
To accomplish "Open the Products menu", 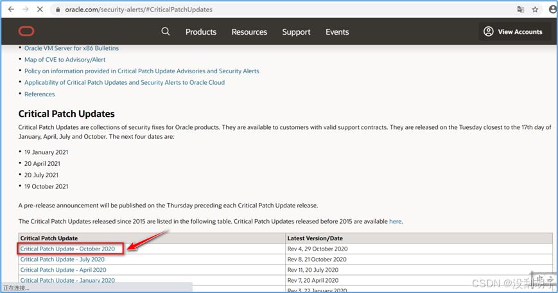I will pos(201,32).
